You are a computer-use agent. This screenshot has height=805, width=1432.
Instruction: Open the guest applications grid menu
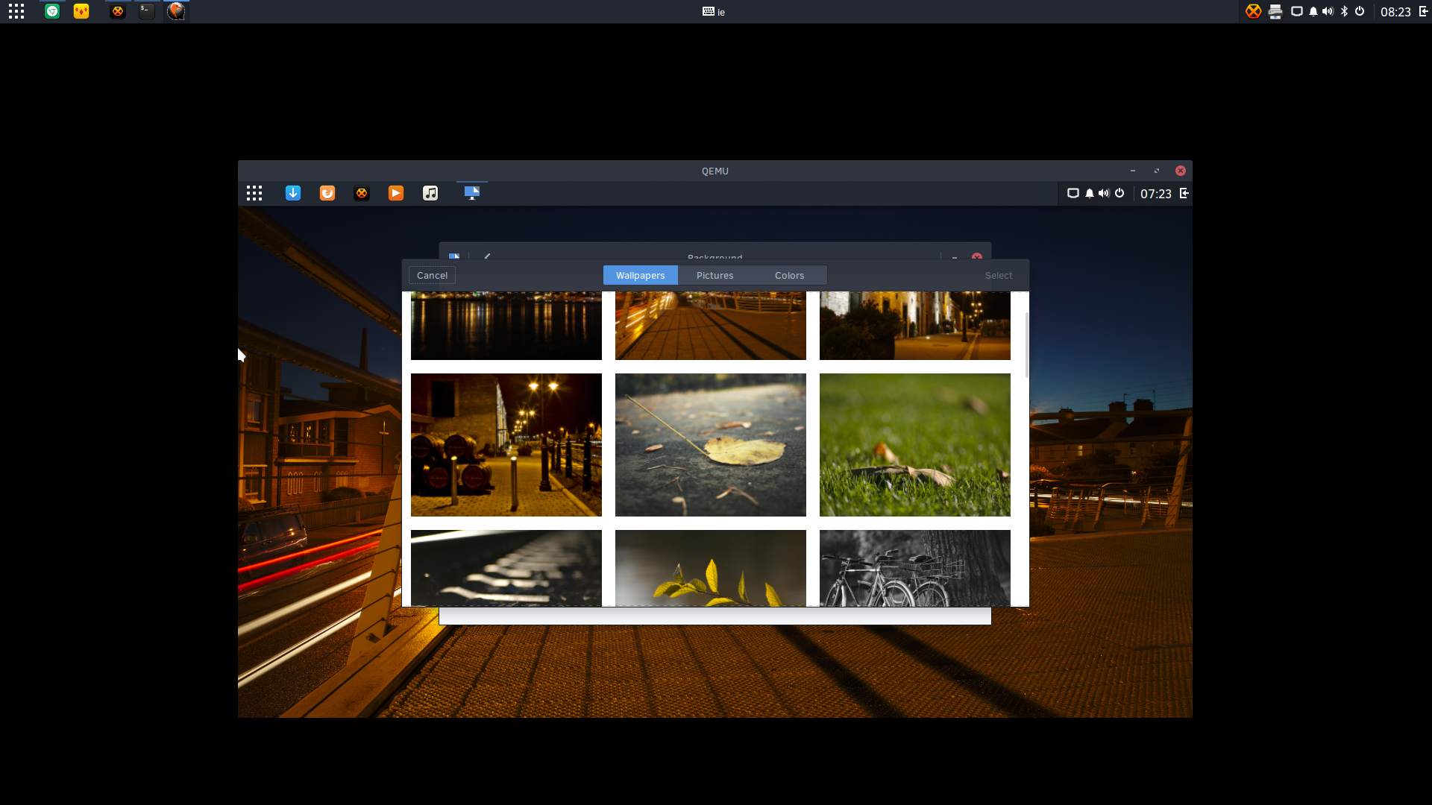coord(254,193)
